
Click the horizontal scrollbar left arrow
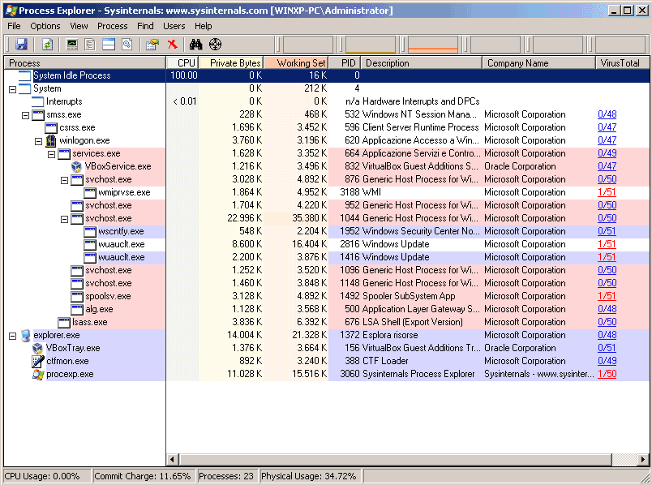[173, 460]
